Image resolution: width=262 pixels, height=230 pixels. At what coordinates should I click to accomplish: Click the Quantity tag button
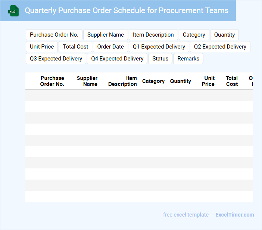(225, 35)
